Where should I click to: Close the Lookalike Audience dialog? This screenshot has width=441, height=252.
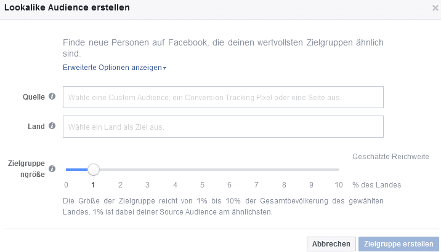(435, 8)
